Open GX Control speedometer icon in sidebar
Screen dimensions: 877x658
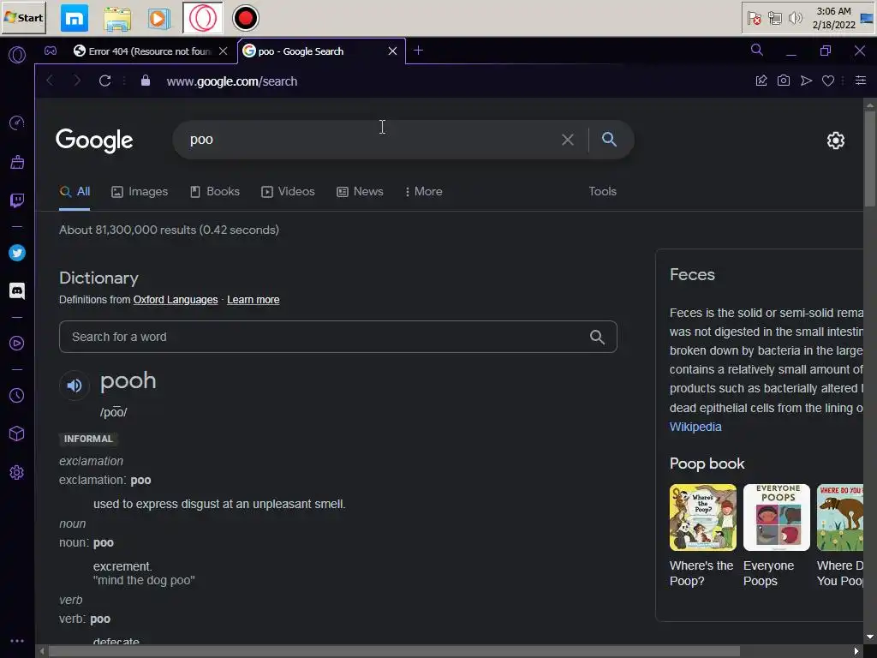coord(17,123)
